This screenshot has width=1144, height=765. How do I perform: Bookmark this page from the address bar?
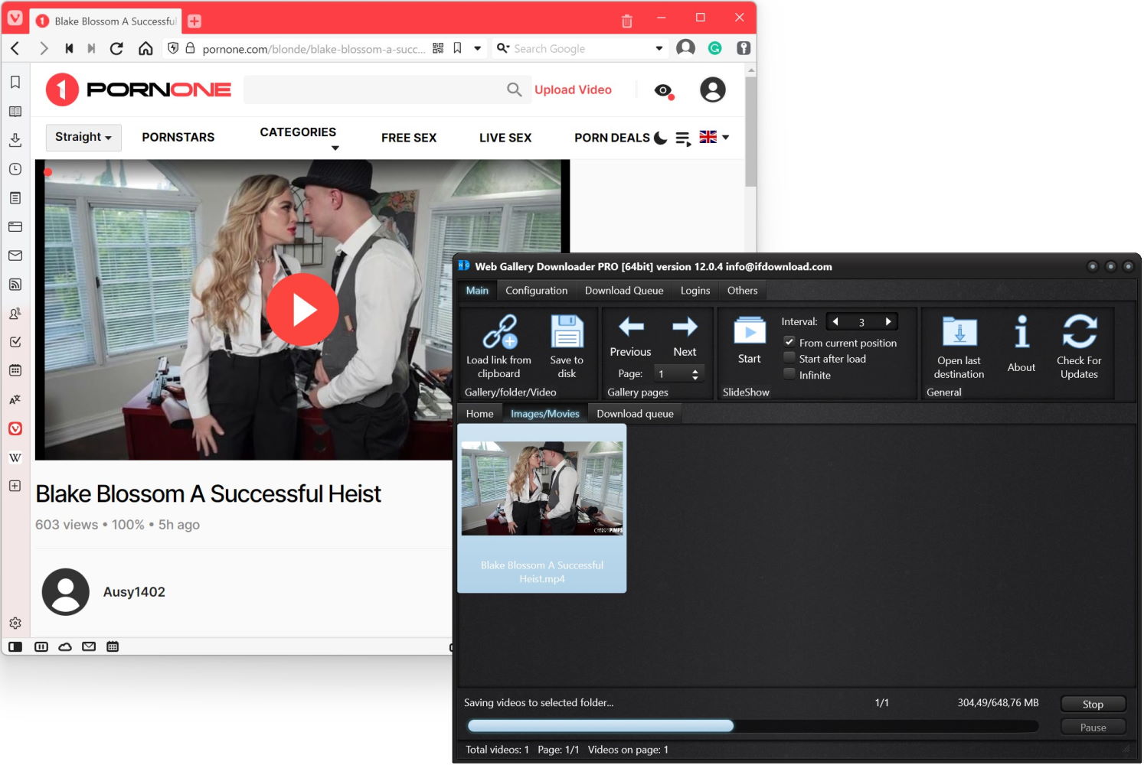457,48
